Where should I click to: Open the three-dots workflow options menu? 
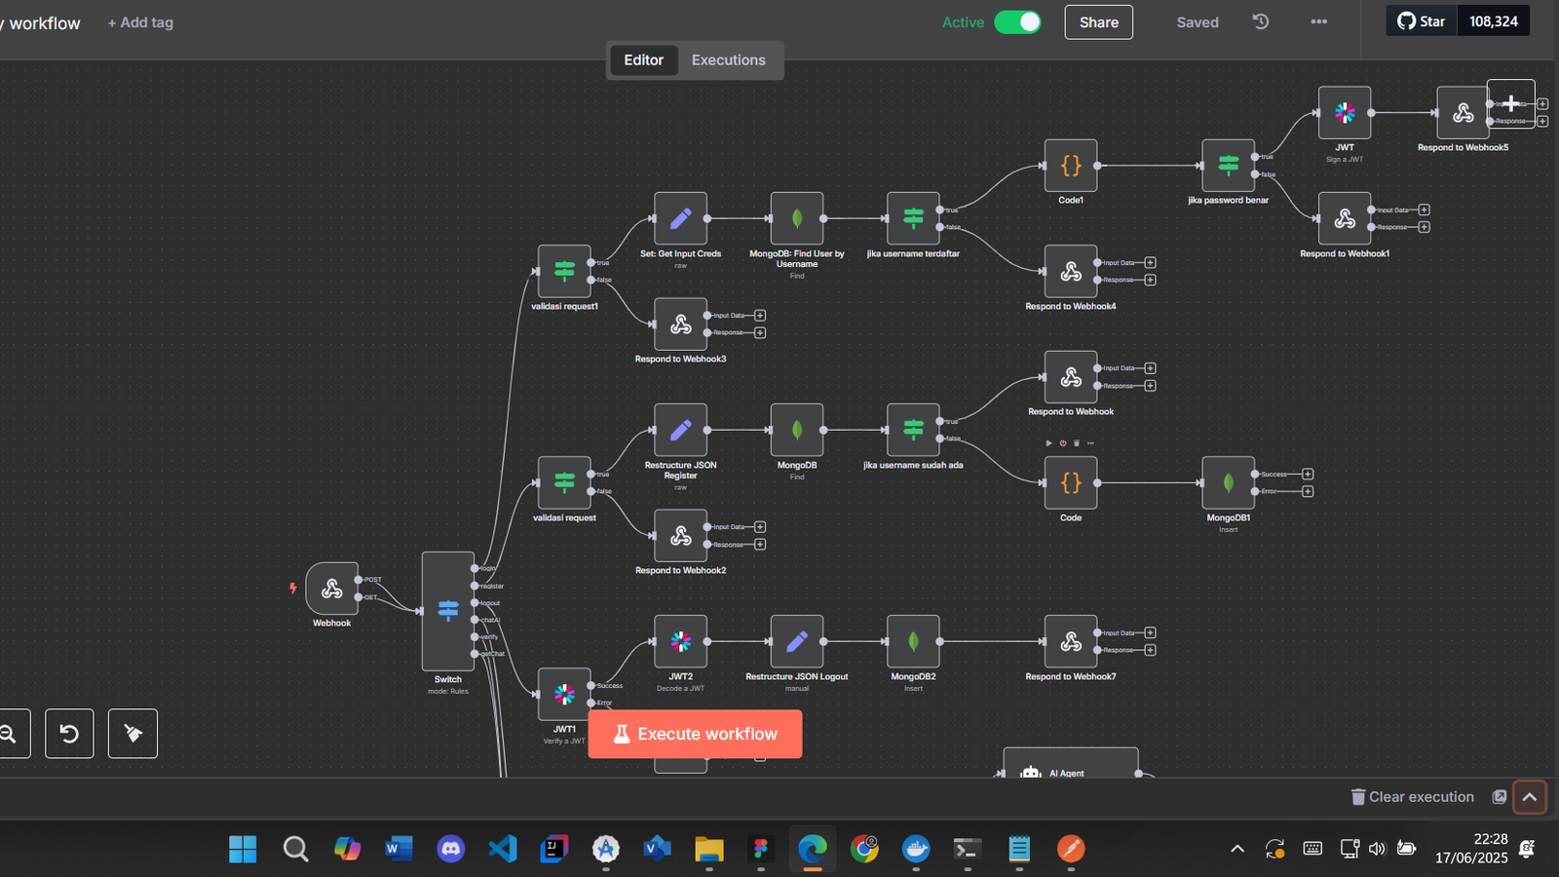tap(1318, 21)
